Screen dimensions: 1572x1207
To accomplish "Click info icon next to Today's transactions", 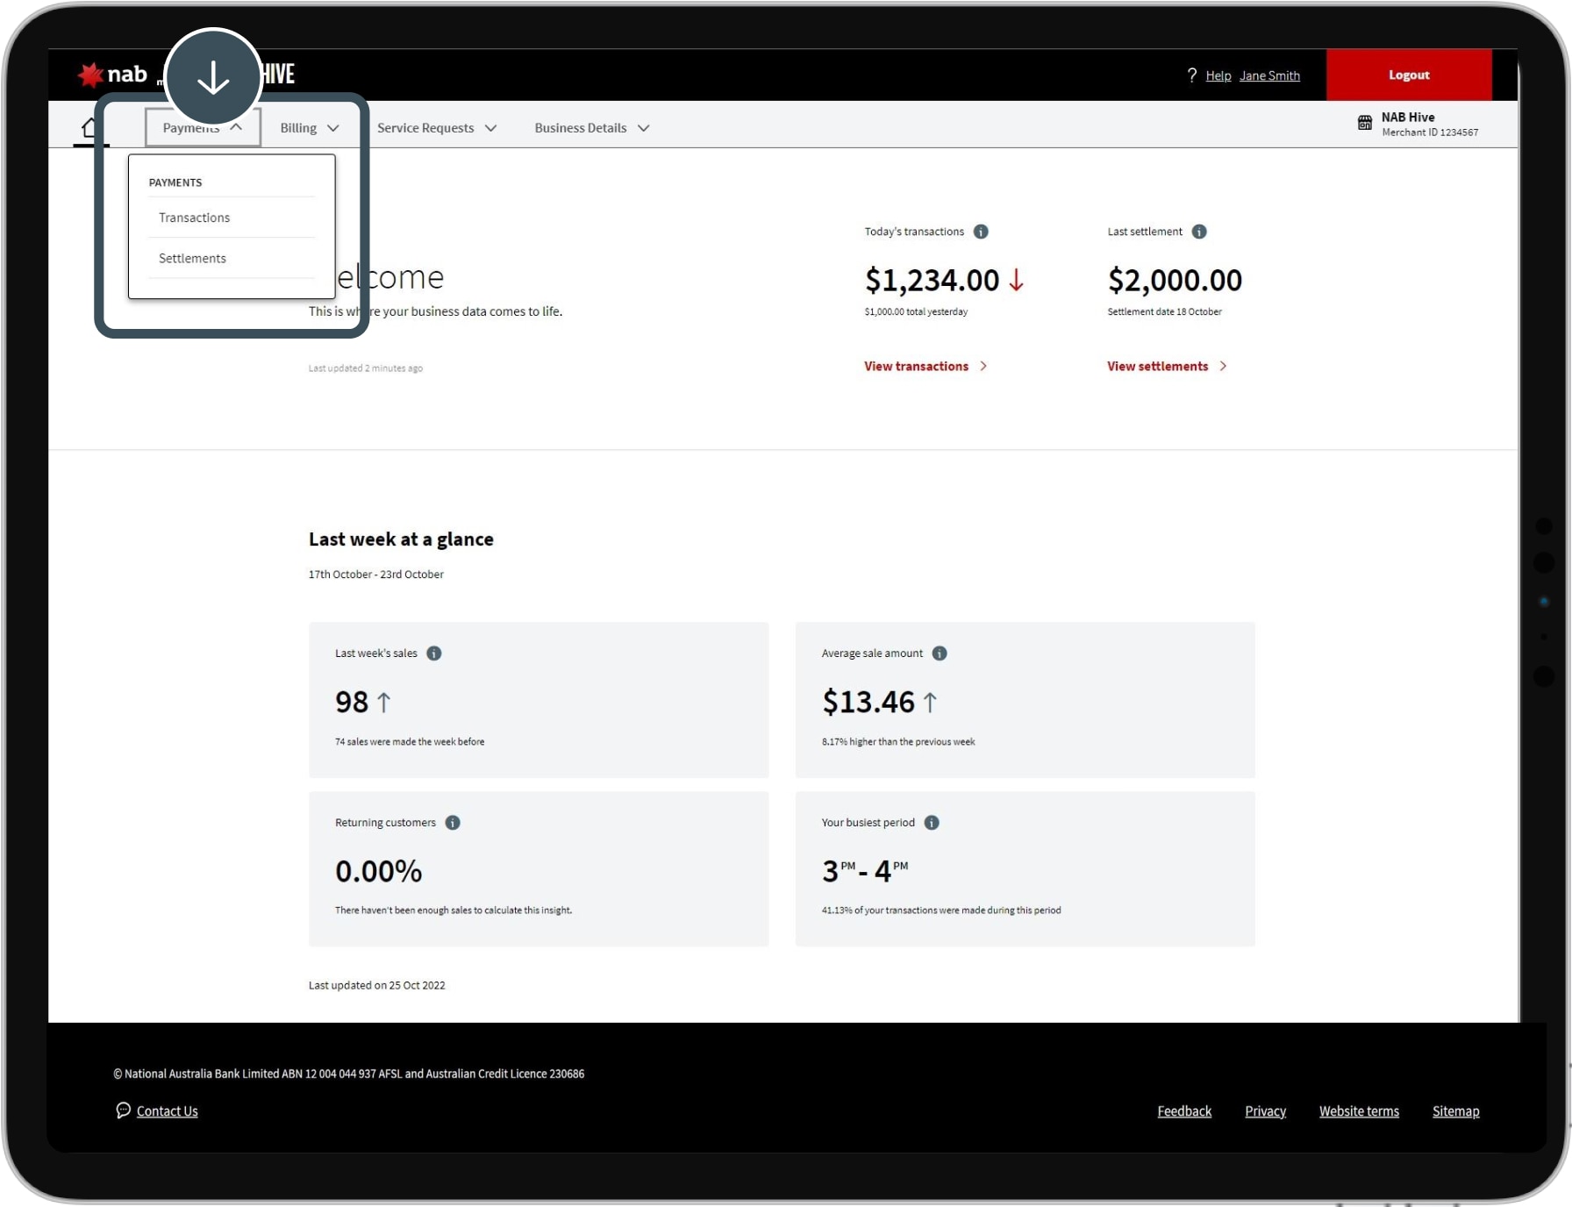I will tap(981, 232).
